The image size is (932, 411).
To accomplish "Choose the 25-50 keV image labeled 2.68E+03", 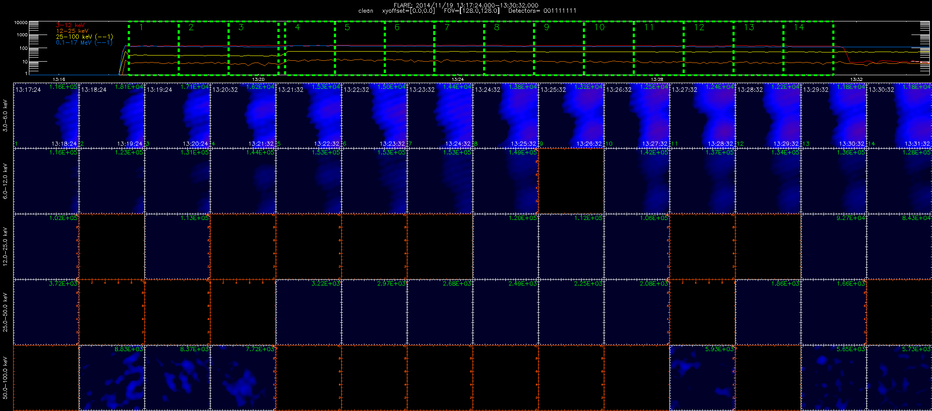I will 440,312.
